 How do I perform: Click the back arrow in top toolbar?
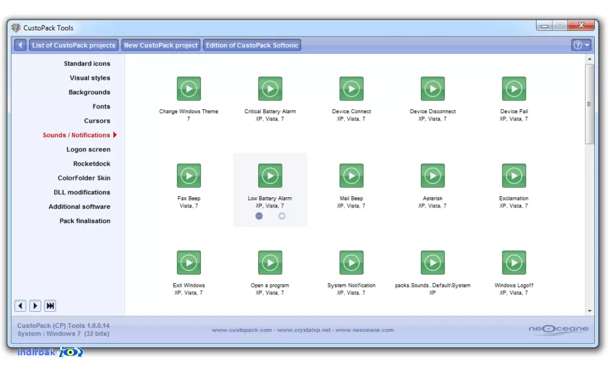(20, 45)
